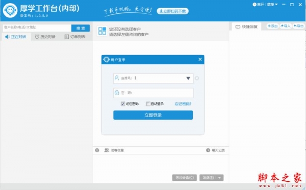The height and width of the screenshot is (190, 306).
Task: Click the four-square customer grid icon
Action: click(x=103, y=31)
